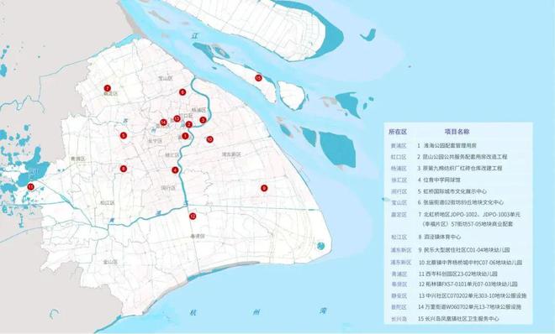Click the 项目名称 legend column header

coord(457,132)
